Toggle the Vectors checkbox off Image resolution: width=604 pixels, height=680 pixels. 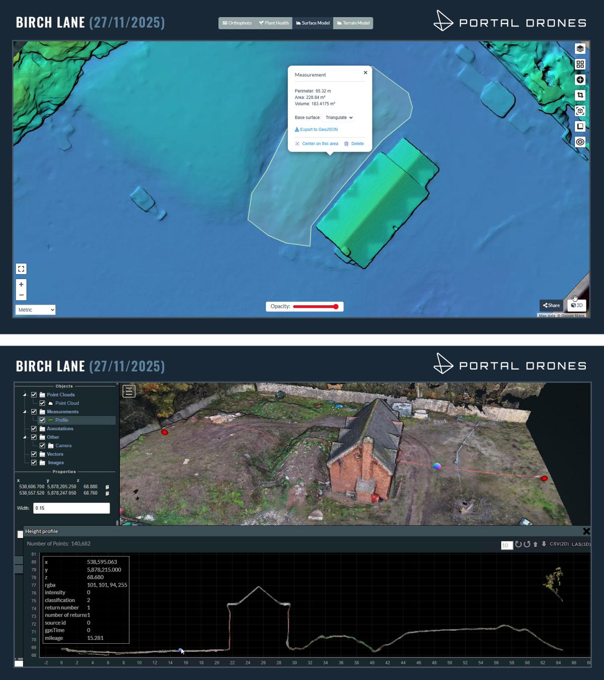coord(33,454)
